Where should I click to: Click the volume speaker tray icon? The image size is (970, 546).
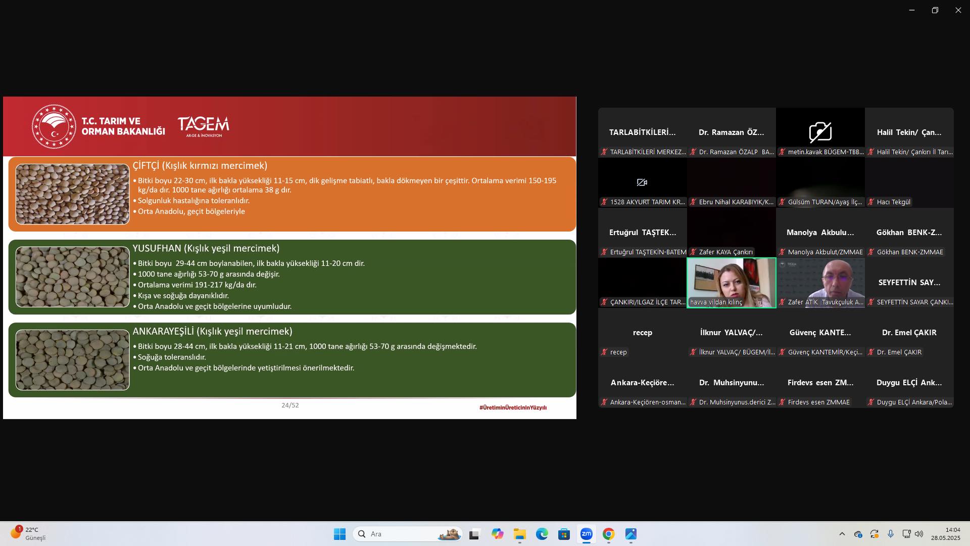pos(919,534)
